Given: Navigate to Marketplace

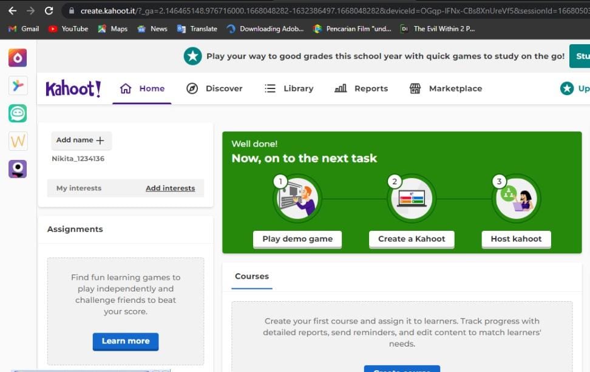Looking at the screenshot, I should tap(446, 88).
